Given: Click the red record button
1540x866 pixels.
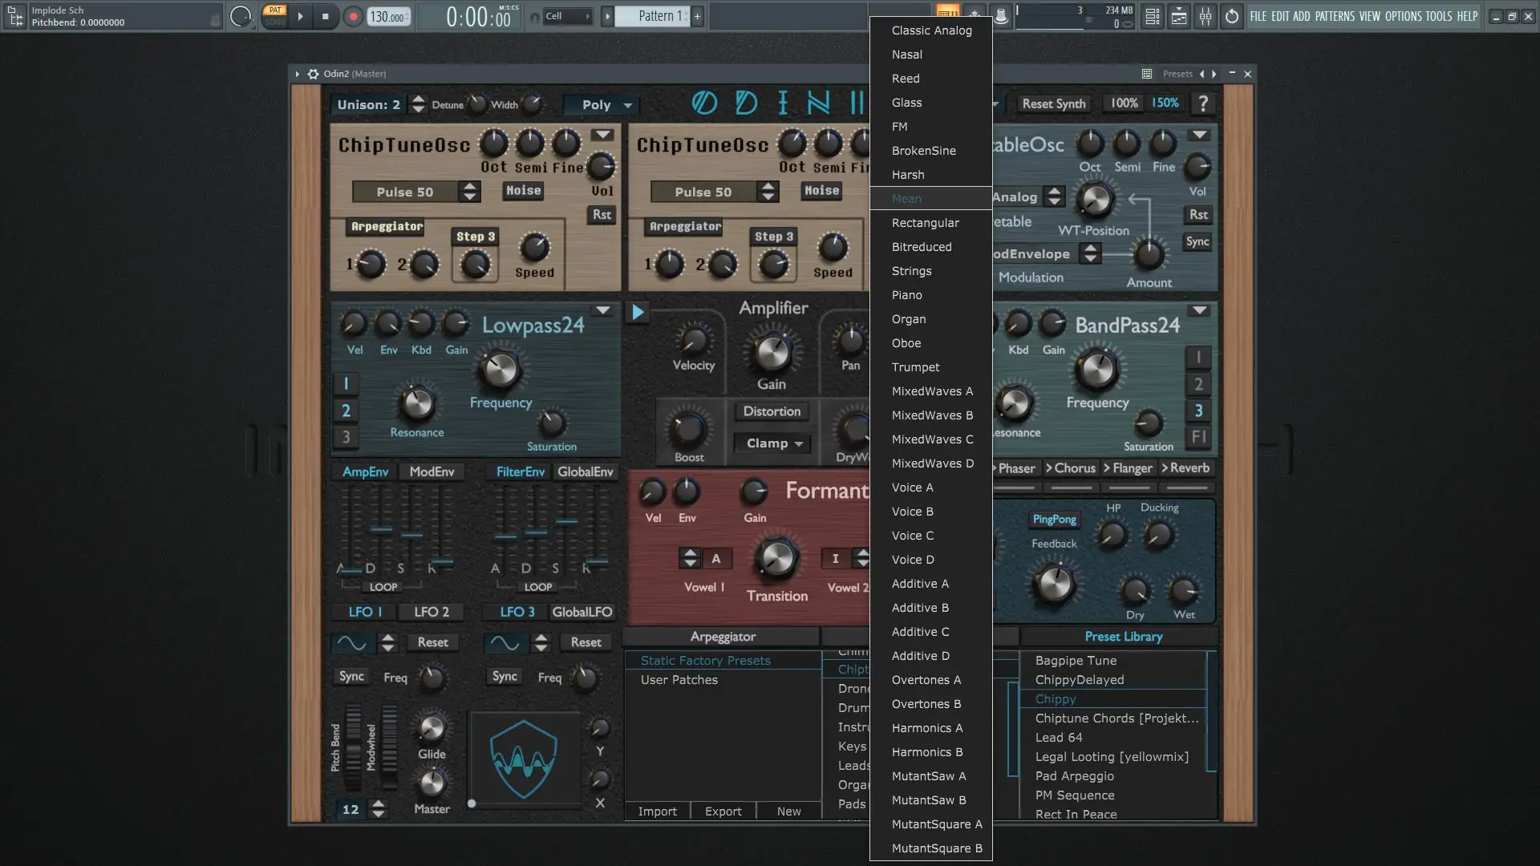Looking at the screenshot, I should pos(353,16).
